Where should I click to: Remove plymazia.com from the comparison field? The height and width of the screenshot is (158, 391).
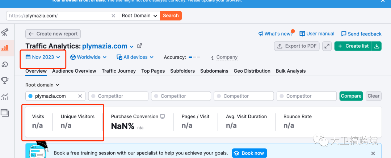pos(80,96)
